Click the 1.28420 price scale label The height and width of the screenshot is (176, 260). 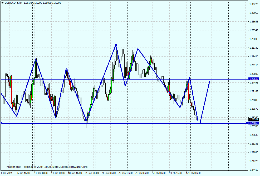[x=254, y=57]
